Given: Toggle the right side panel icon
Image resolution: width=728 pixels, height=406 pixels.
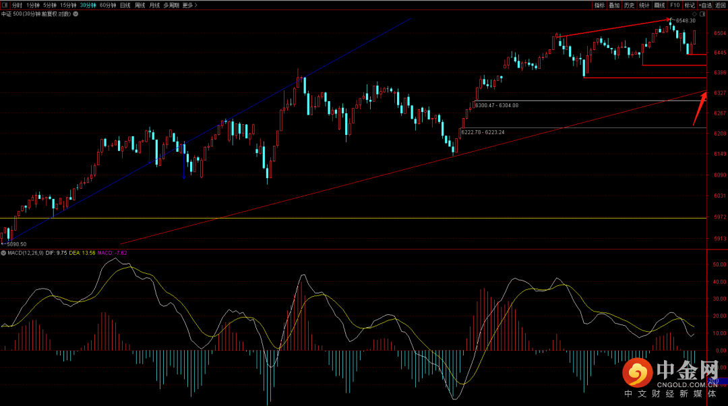Looking at the screenshot, I should point(702,14).
